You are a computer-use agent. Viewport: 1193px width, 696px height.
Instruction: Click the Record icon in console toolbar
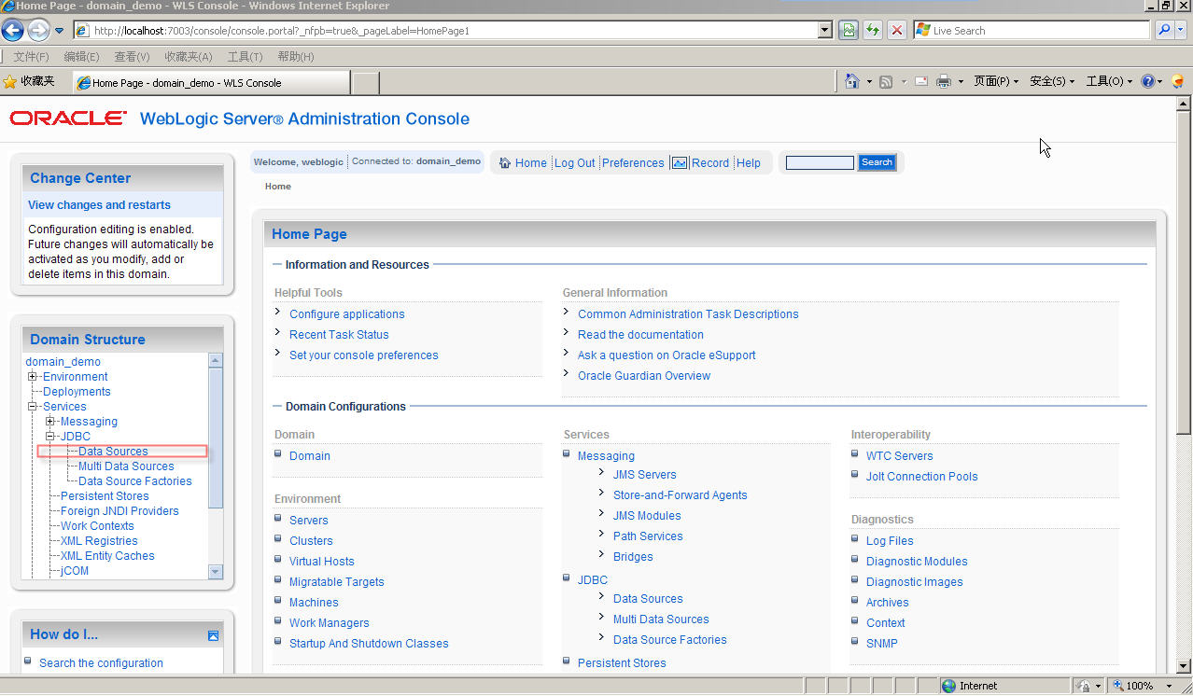(x=680, y=162)
